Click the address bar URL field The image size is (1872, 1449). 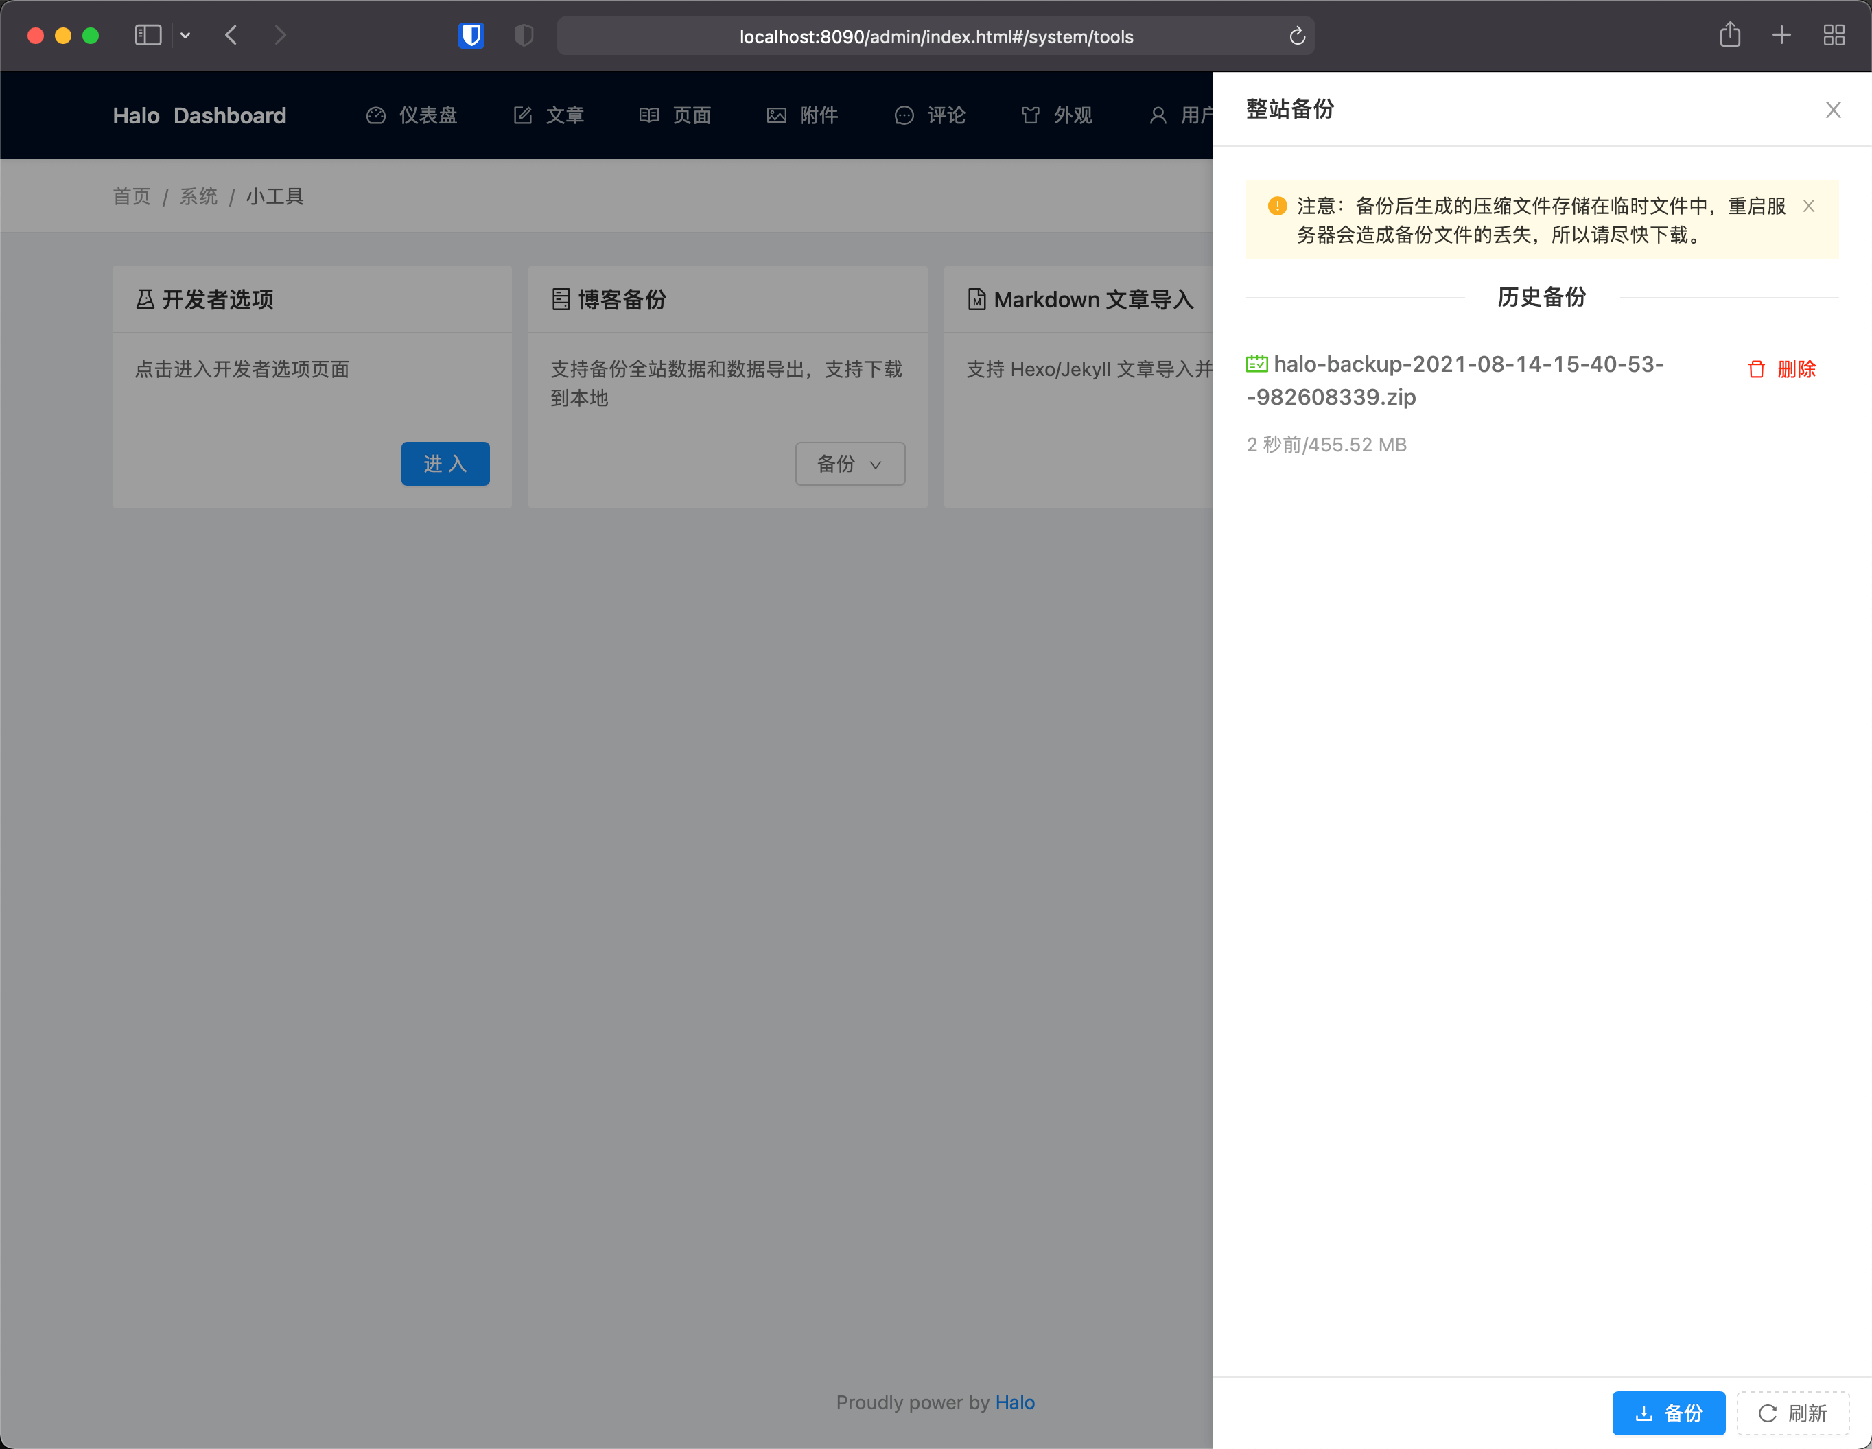(935, 36)
